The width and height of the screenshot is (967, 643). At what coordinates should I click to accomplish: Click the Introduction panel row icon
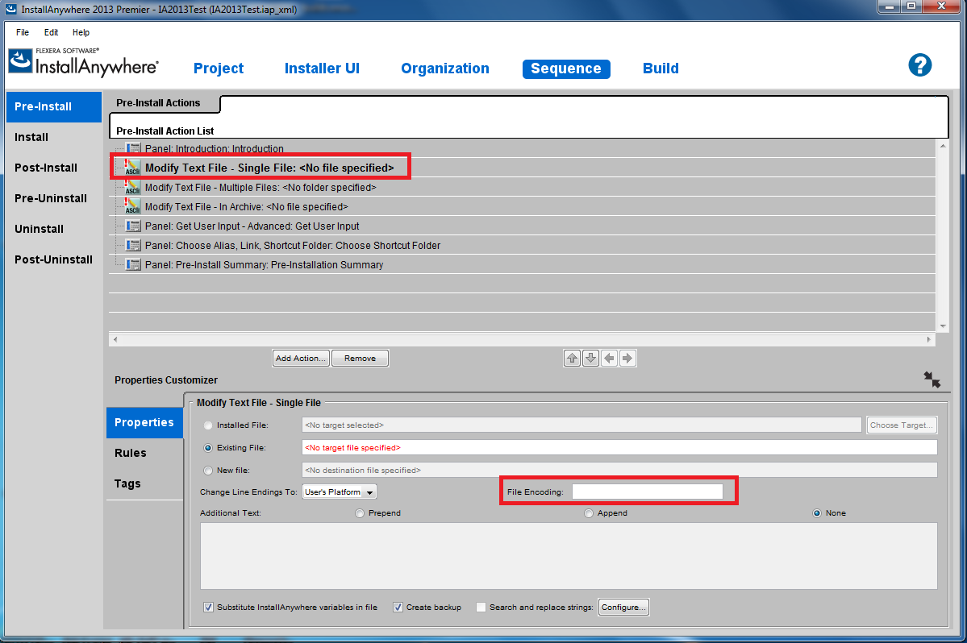[132, 148]
